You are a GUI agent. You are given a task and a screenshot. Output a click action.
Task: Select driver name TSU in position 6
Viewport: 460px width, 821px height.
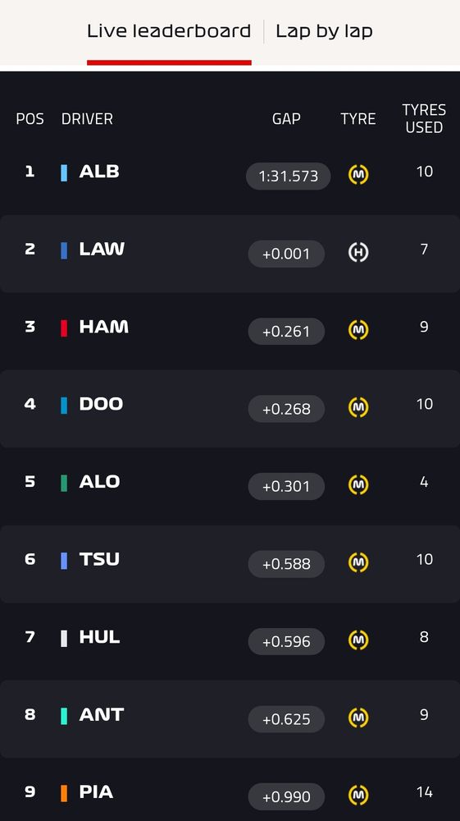99,559
